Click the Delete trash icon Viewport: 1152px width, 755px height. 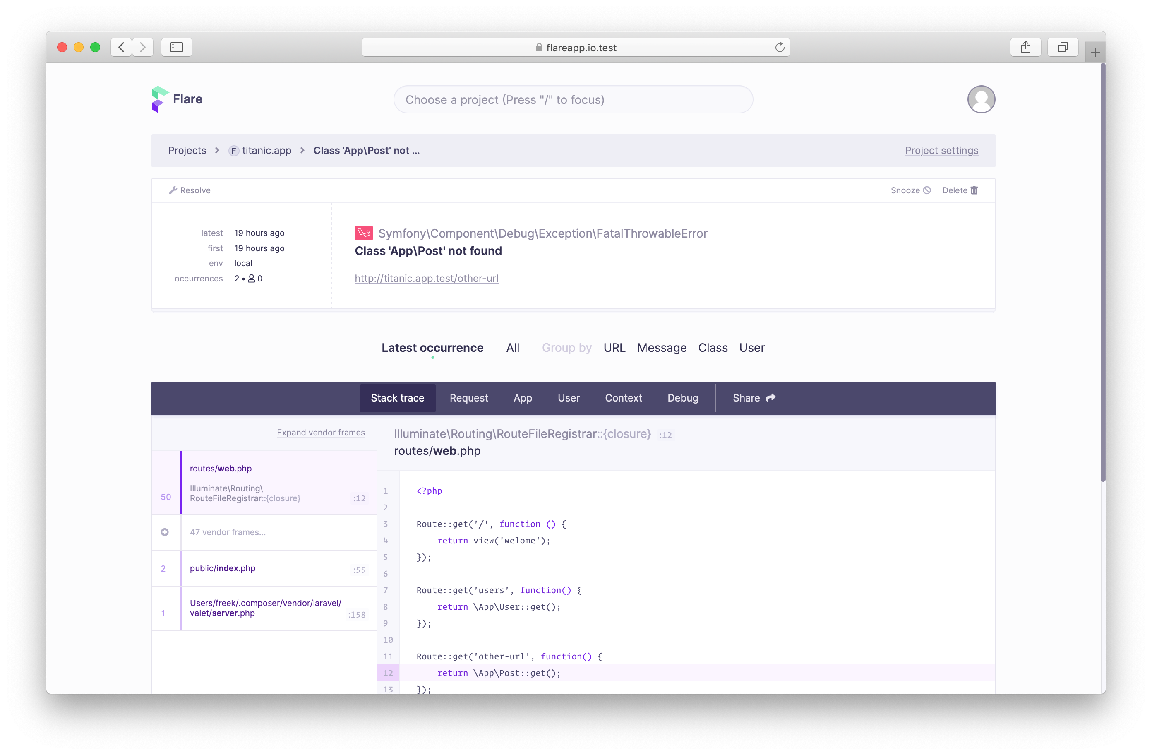tap(975, 190)
